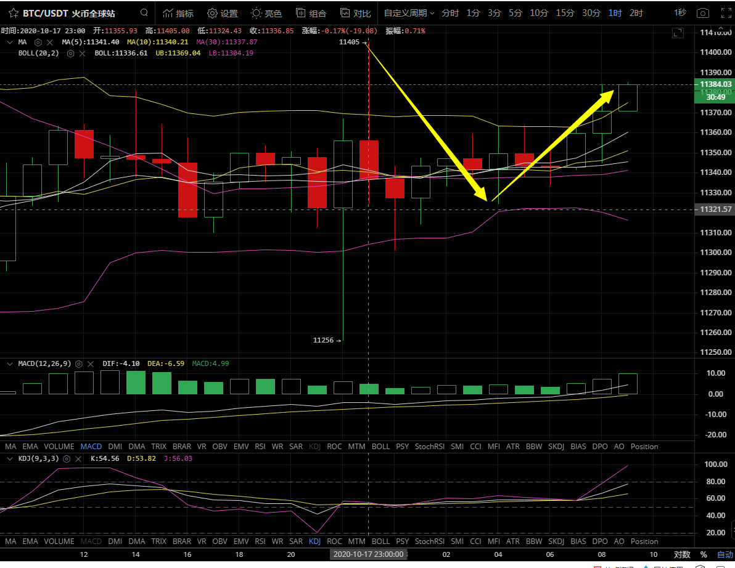Viewport: 735px width, 568px height.
Task: Open 亮色 light theme switch
Action: click(x=266, y=13)
